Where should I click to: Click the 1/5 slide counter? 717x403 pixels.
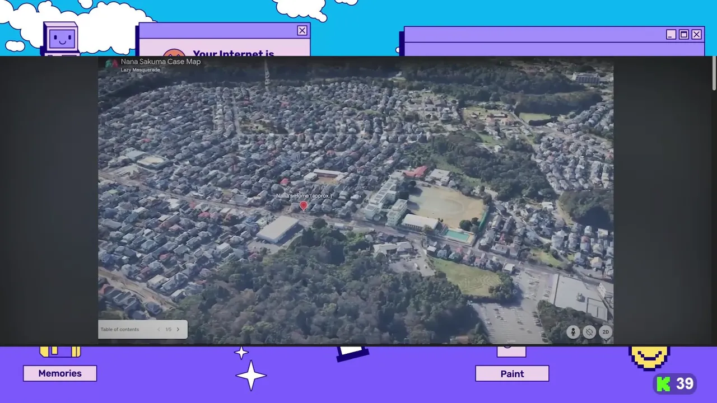coord(168,329)
